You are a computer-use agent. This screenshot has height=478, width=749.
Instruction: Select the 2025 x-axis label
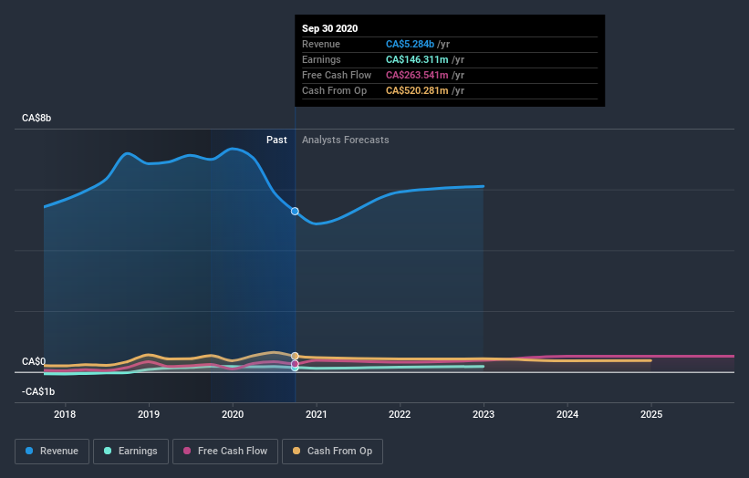tap(651, 414)
